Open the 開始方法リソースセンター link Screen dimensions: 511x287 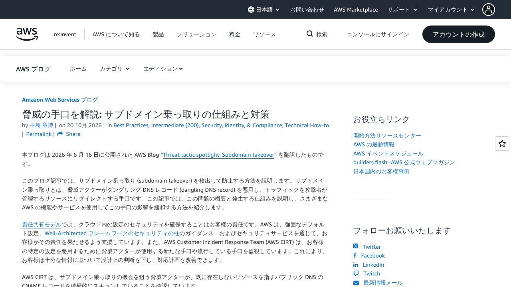click(x=387, y=136)
